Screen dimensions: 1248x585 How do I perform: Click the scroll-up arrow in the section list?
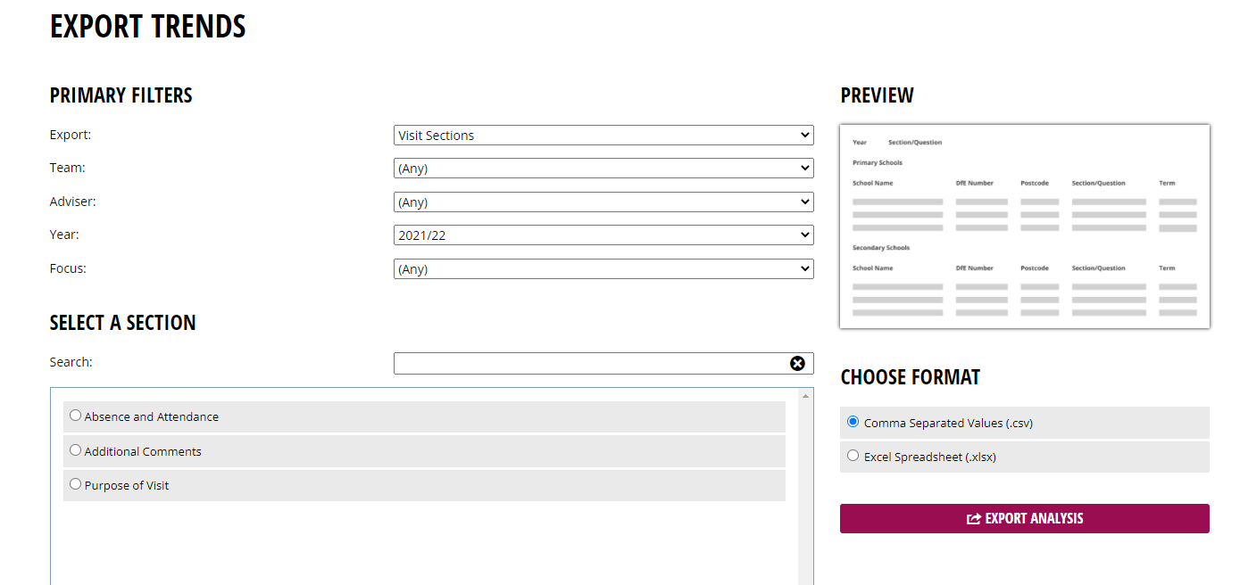[x=806, y=395]
